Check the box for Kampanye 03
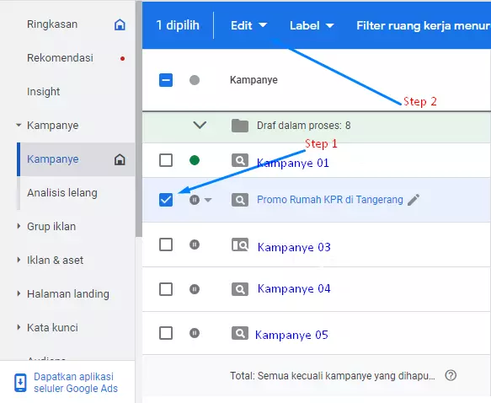The height and width of the screenshot is (403, 491). [x=166, y=244]
